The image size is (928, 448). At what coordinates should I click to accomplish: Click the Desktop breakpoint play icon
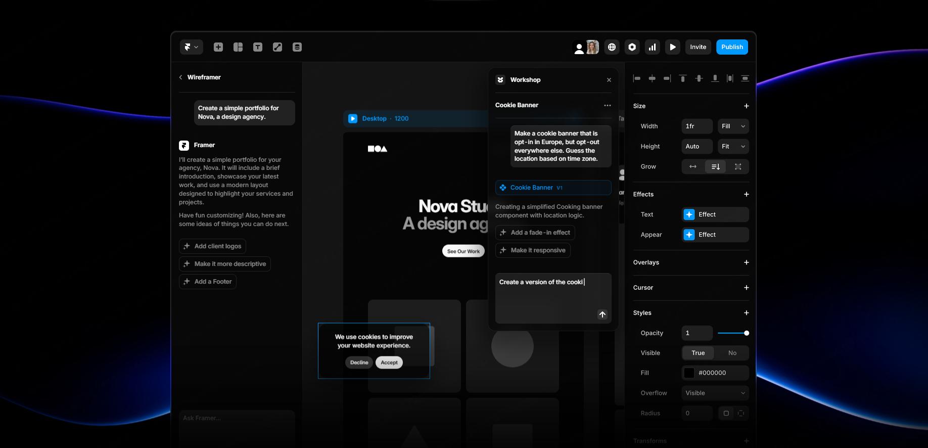point(353,118)
